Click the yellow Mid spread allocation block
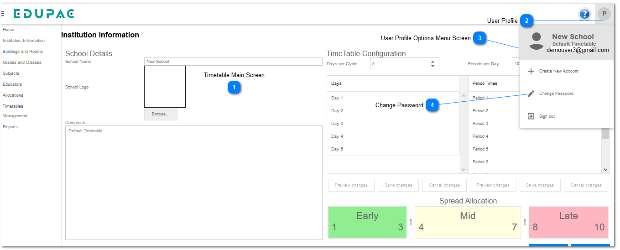 468,222
